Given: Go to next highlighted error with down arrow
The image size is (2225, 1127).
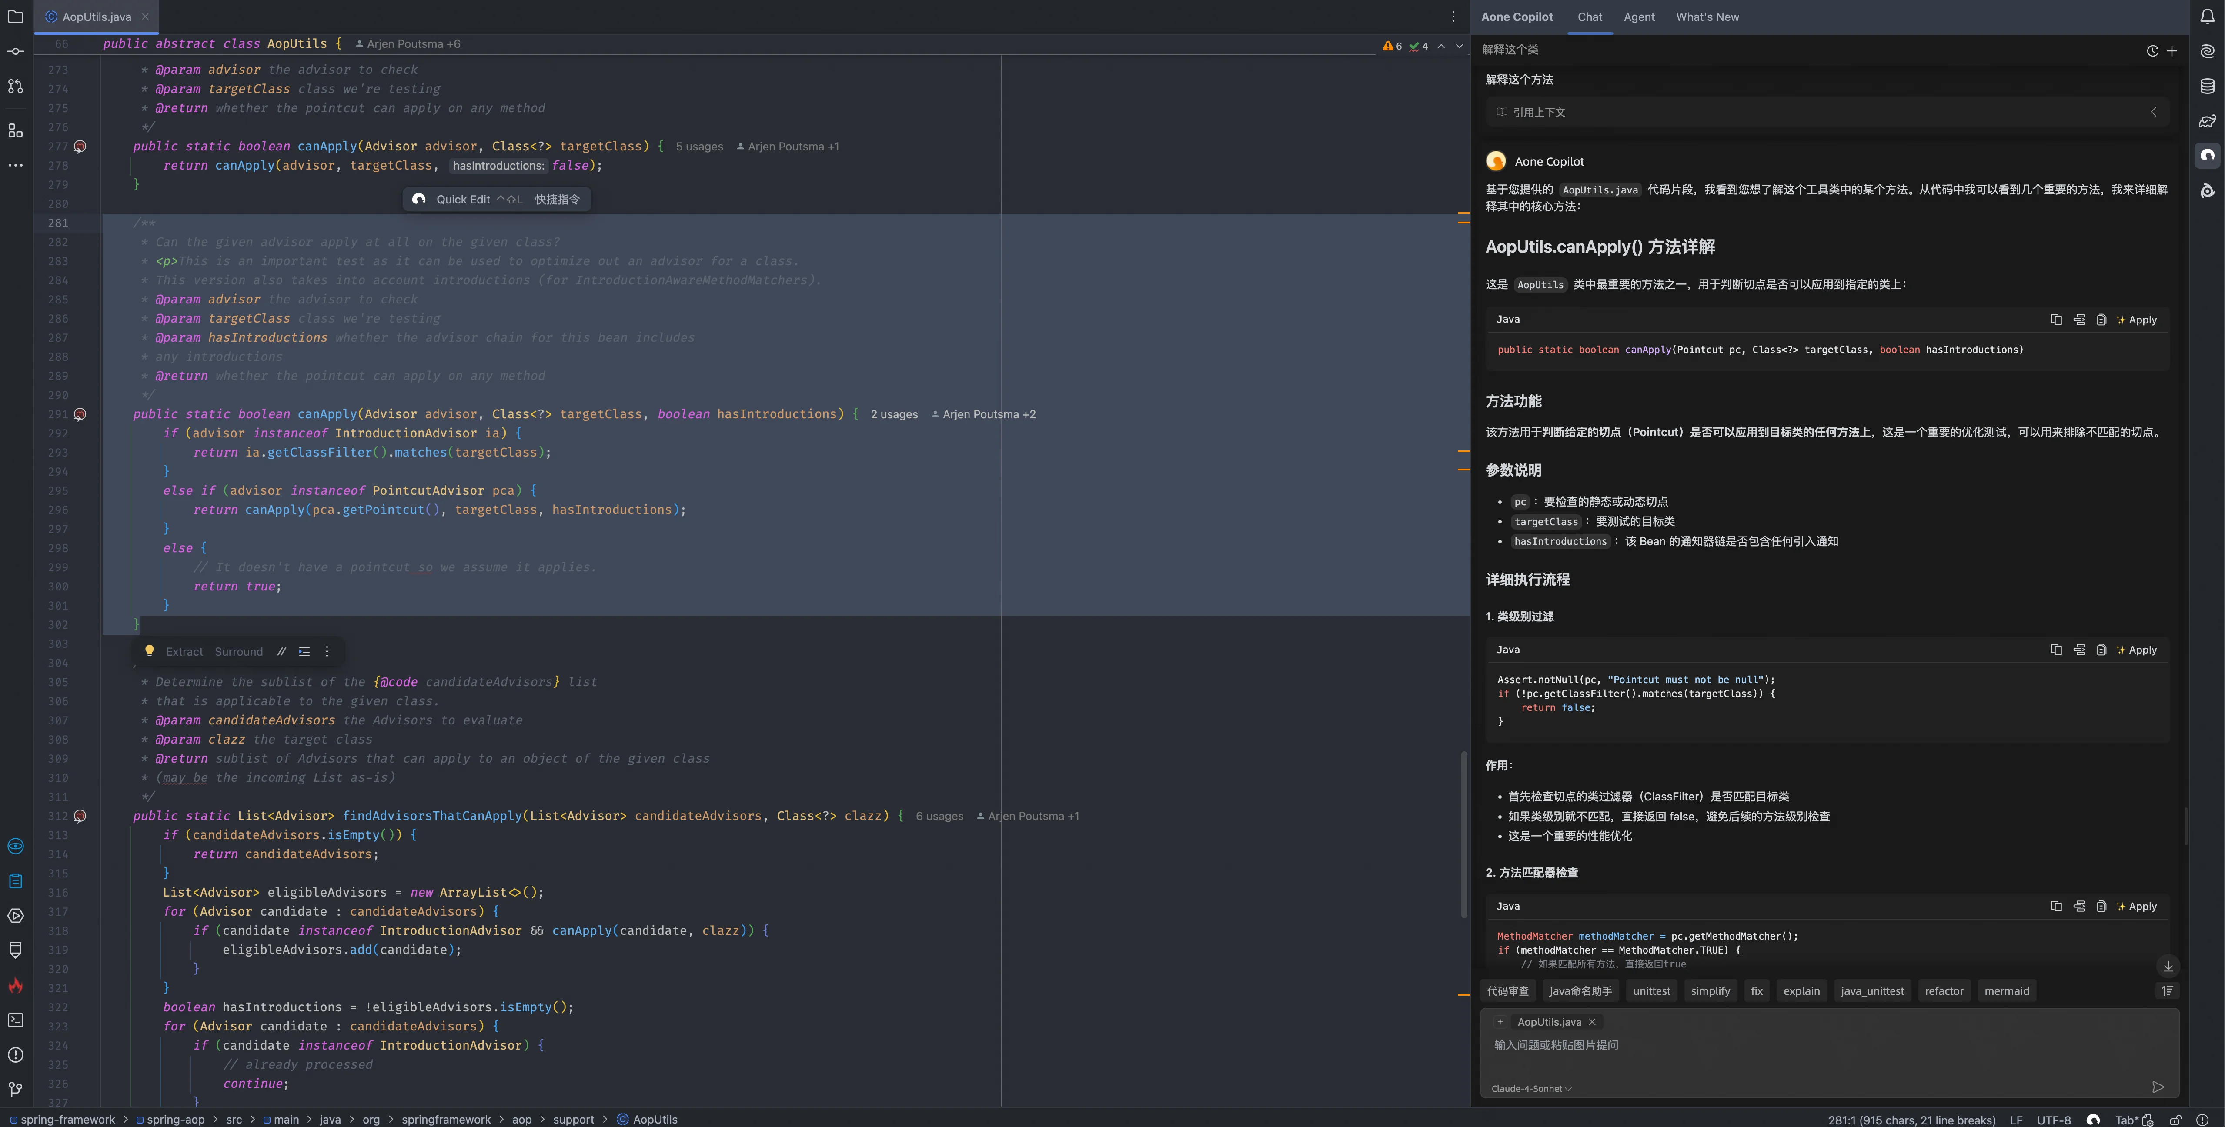Looking at the screenshot, I should coord(1459,47).
